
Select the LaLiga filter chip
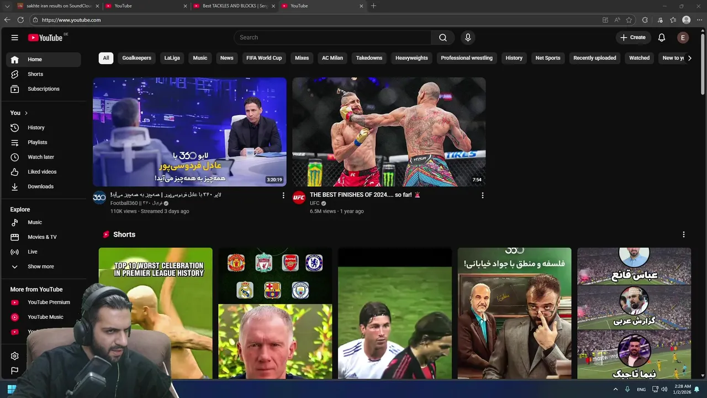click(x=172, y=58)
